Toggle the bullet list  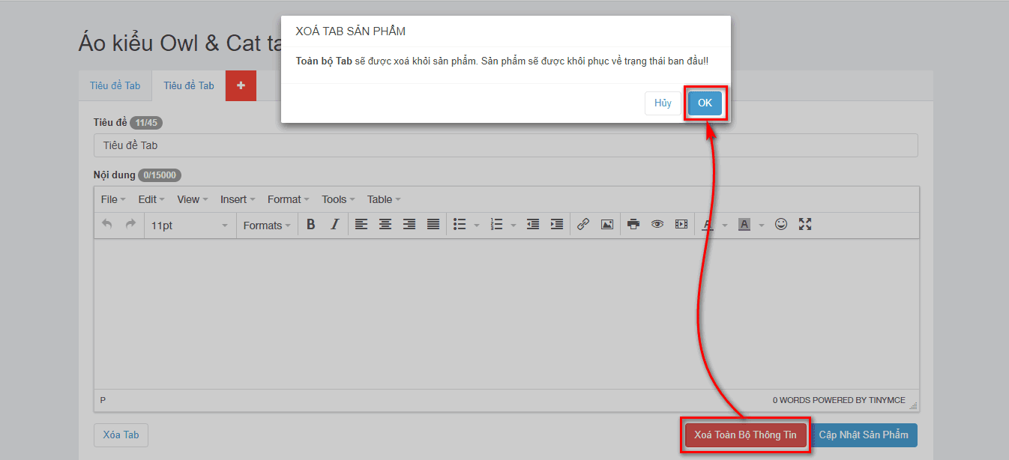tap(460, 225)
